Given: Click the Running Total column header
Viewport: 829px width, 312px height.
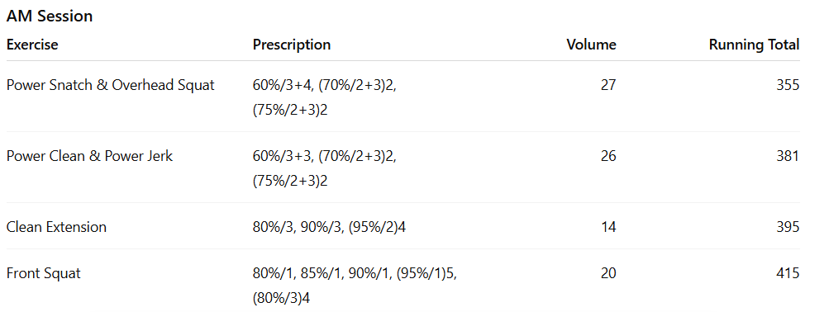Looking at the screenshot, I should (x=754, y=45).
